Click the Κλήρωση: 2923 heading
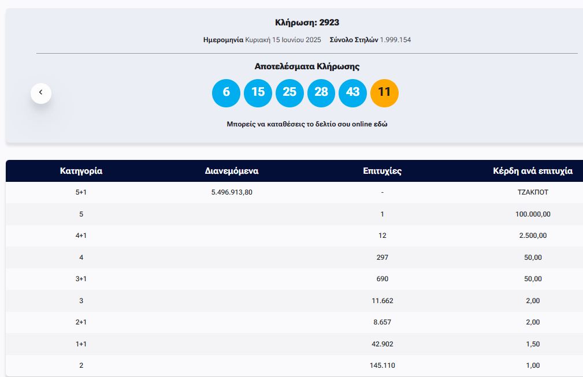Viewport: 583px width, 377px height. tap(307, 23)
